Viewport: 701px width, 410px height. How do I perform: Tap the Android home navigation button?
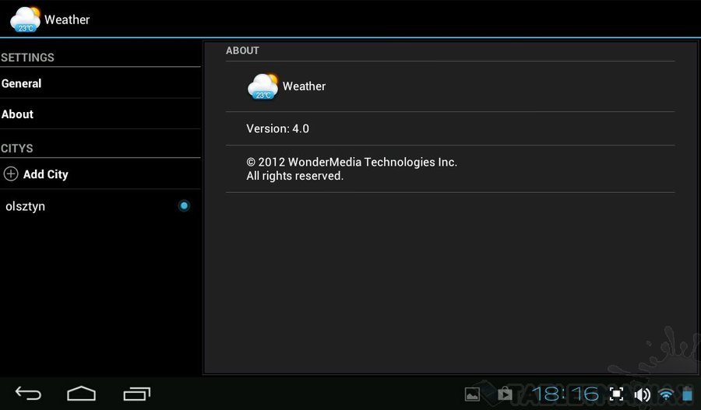point(81,394)
